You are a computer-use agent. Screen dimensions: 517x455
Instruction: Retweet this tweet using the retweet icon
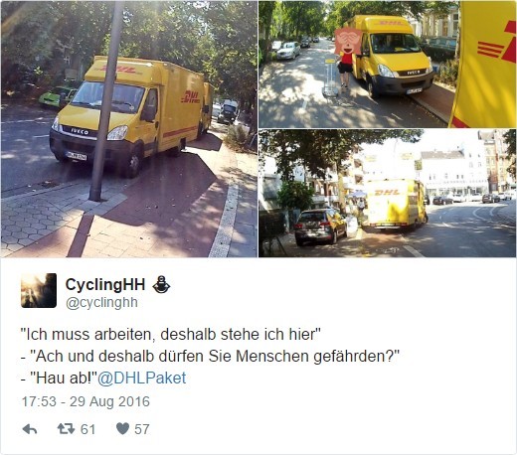(66, 429)
